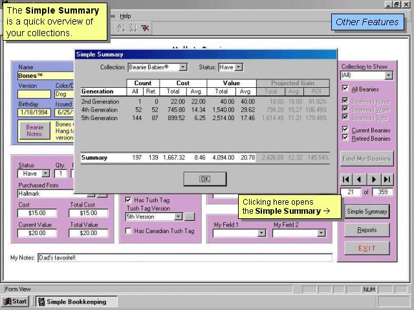The height and width of the screenshot is (310, 414).
Task: Jump to the last record
Action: (x=387, y=179)
